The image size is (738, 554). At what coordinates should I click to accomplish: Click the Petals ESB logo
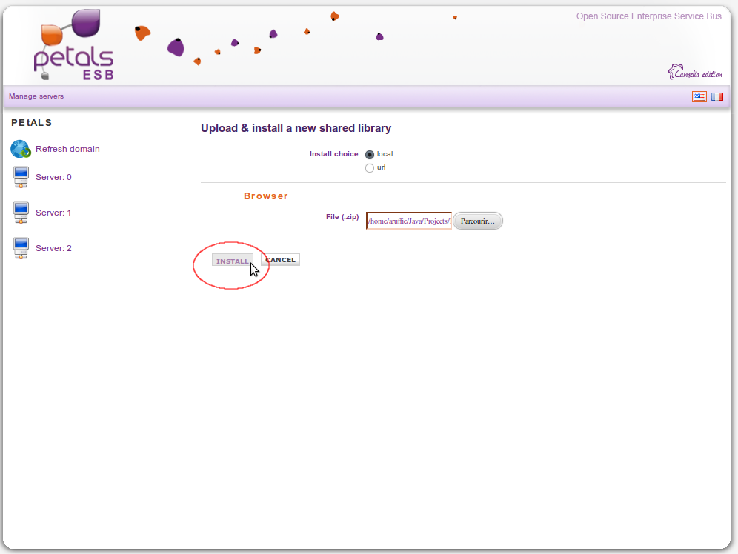pos(74,46)
